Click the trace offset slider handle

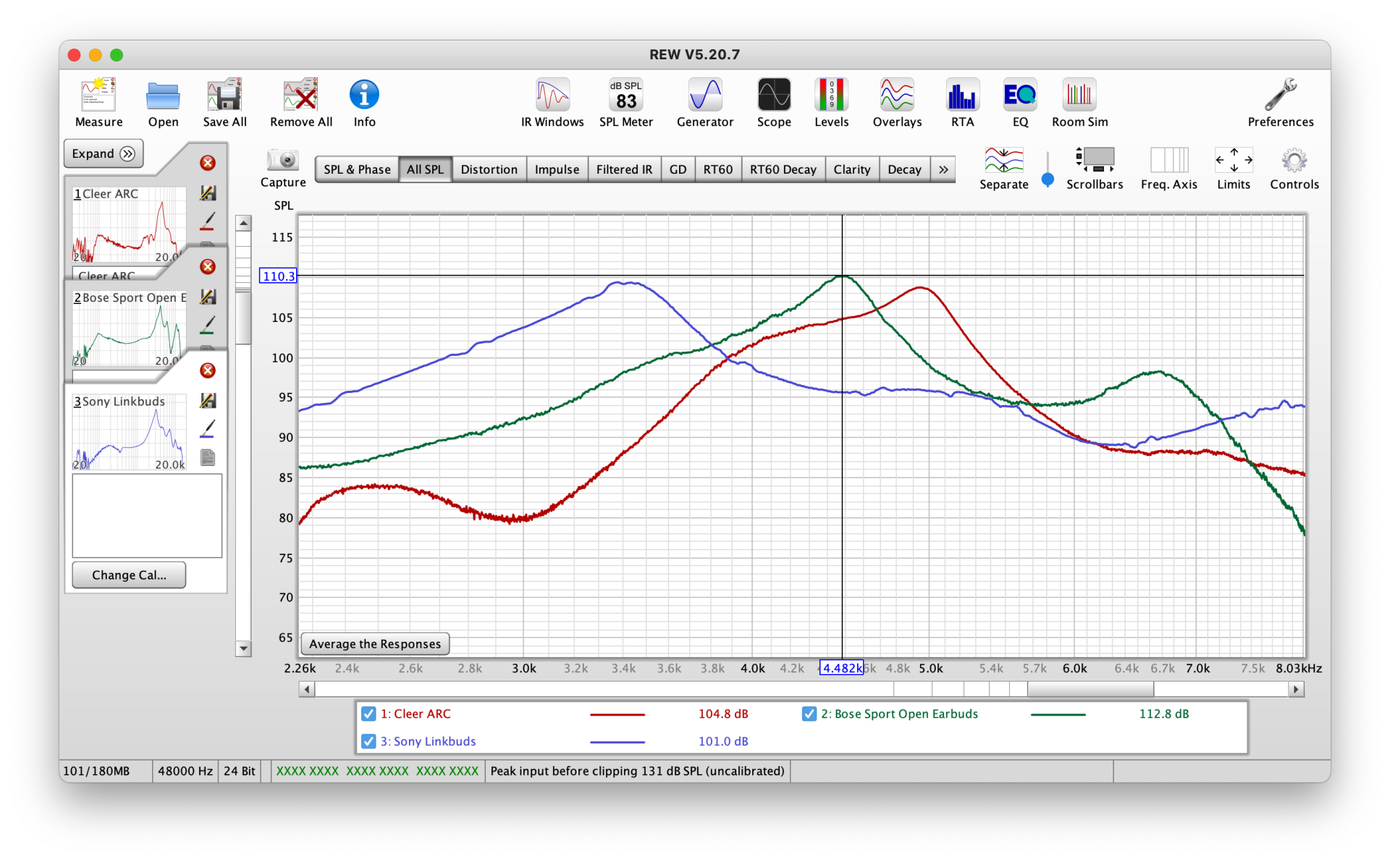pos(1047,179)
